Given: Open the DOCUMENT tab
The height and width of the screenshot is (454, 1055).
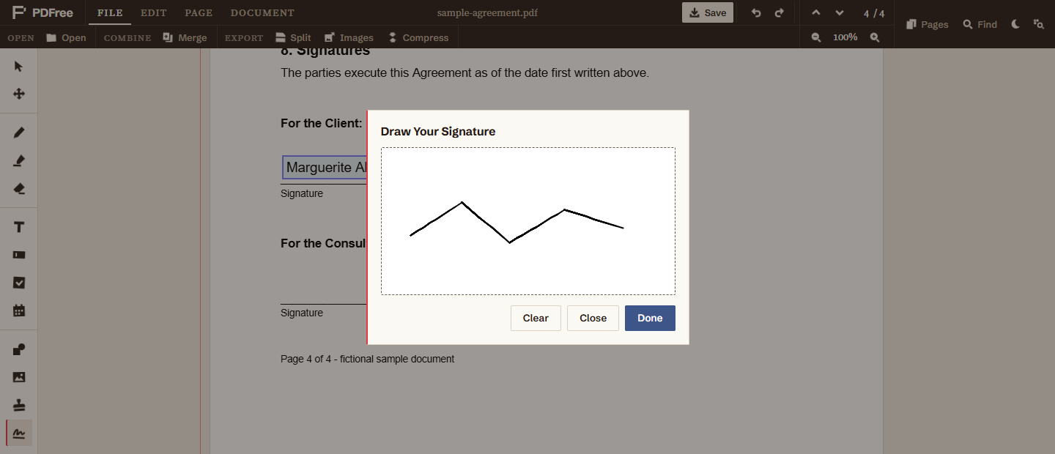Looking at the screenshot, I should pos(262,13).
